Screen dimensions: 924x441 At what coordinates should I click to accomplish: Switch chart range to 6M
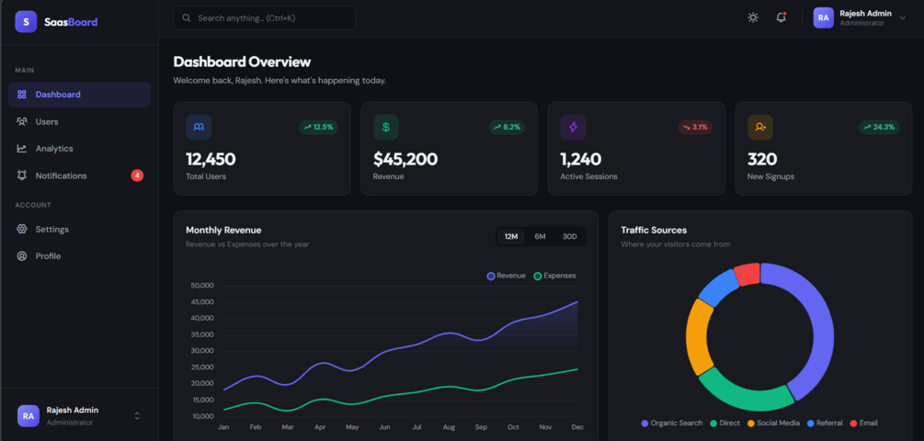(x=540, y=237)
